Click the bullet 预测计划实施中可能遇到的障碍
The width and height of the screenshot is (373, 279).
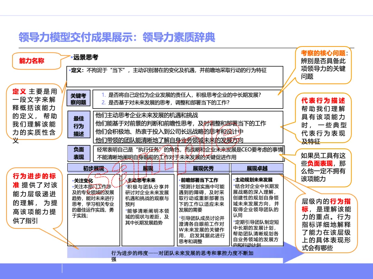(202, 198)
